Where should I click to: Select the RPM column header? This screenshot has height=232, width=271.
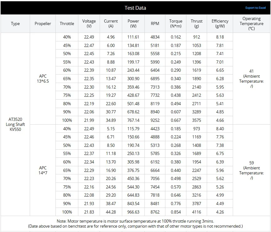pyautogui.click(x=155, y=24)
